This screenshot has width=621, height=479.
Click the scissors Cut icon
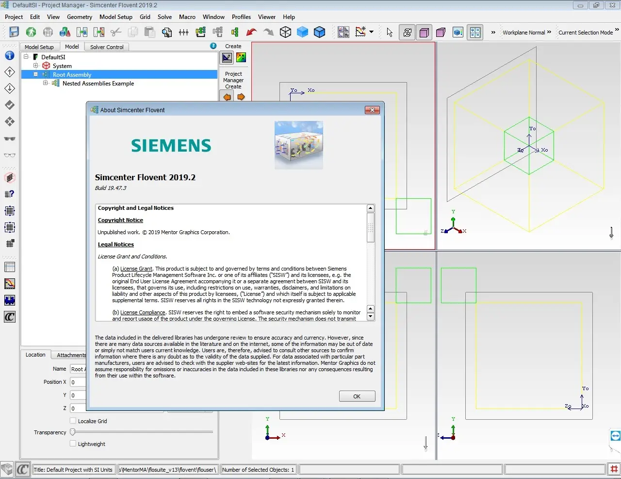(x=115, y=32)
